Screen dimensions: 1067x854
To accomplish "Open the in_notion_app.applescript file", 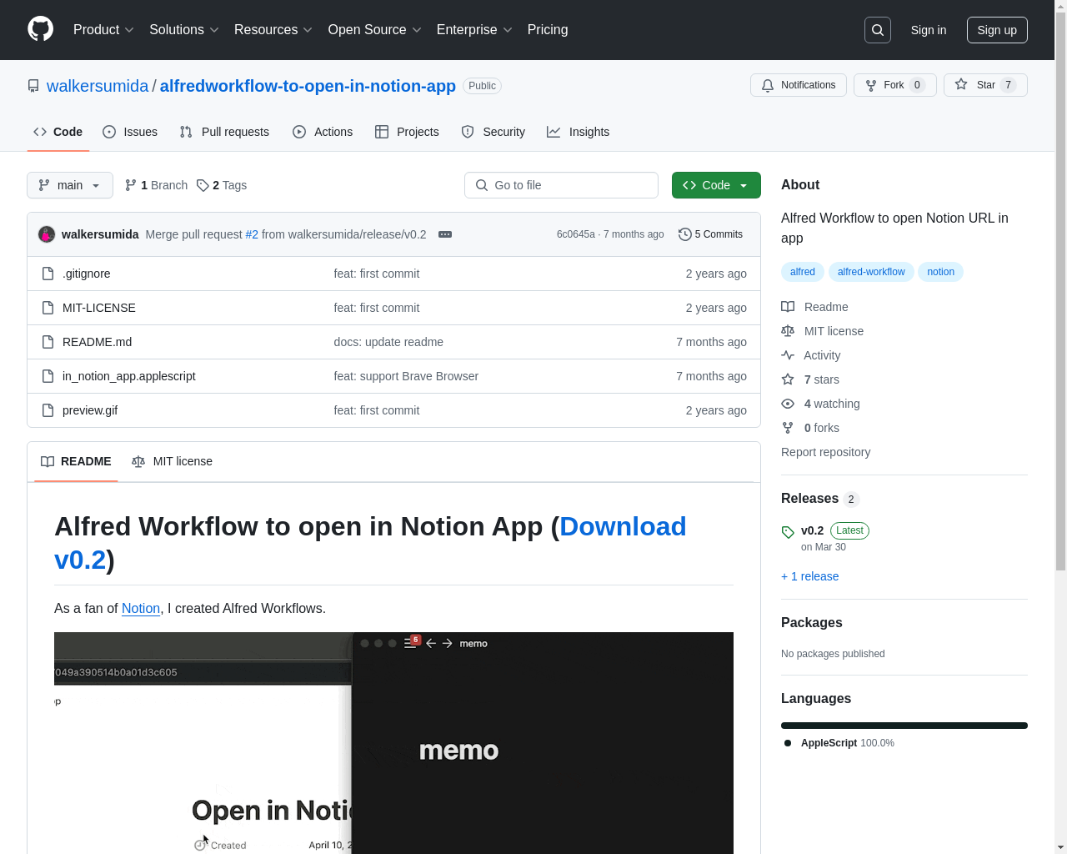I will tap(129, 376).
